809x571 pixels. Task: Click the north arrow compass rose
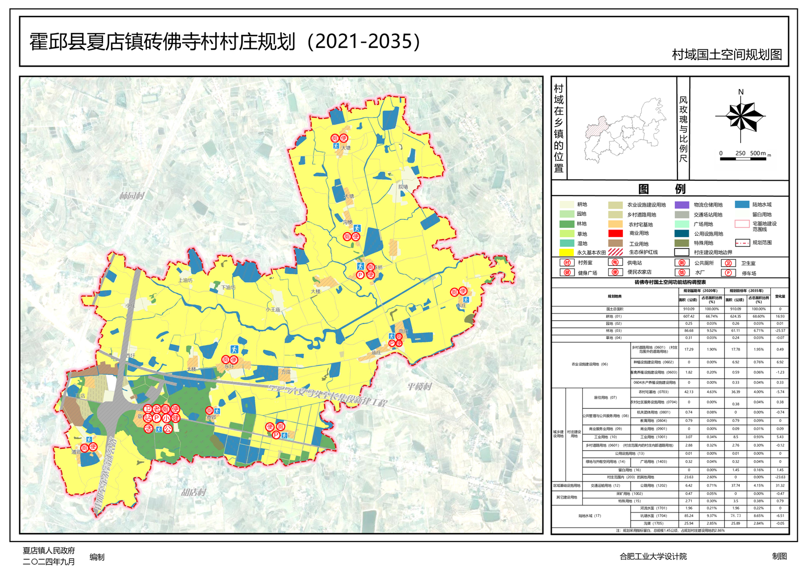tap(741, 117)
